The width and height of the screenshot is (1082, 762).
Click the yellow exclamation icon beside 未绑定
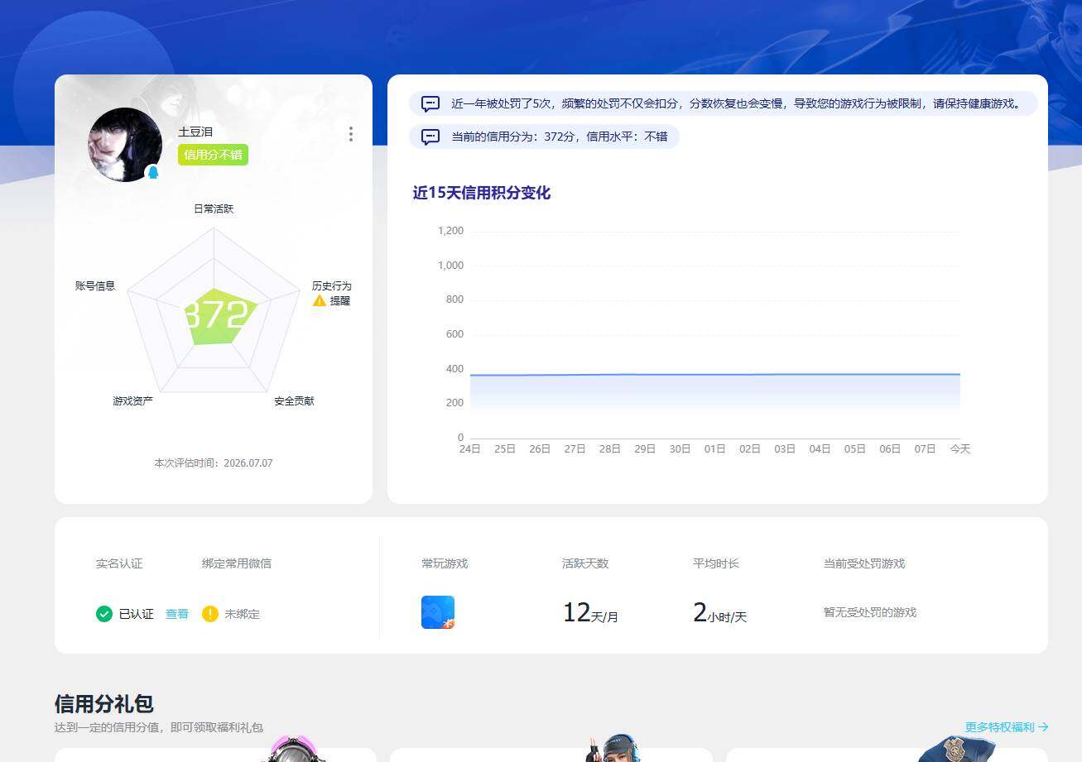(210, 614)
